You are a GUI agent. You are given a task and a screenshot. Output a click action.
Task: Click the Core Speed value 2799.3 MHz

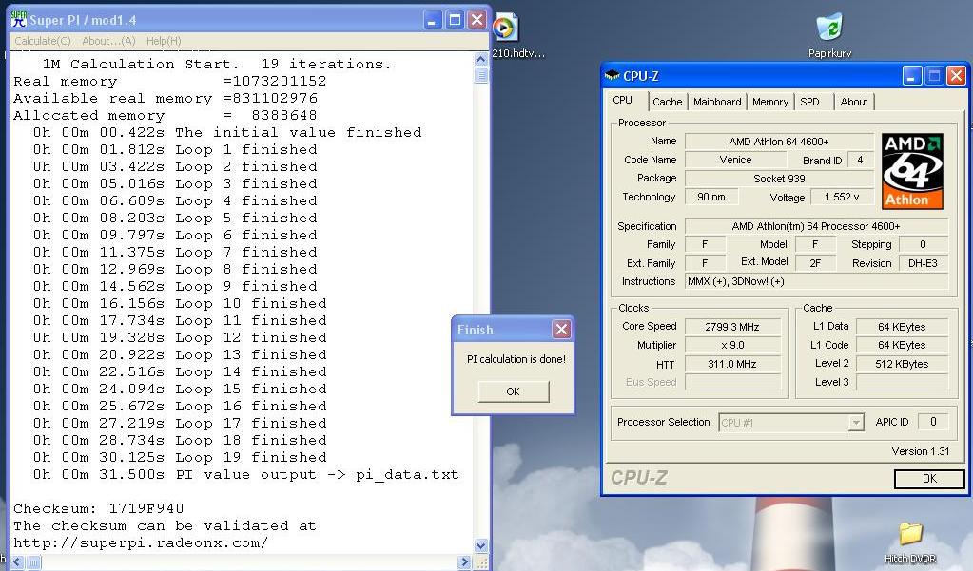[x=732, y=327]
